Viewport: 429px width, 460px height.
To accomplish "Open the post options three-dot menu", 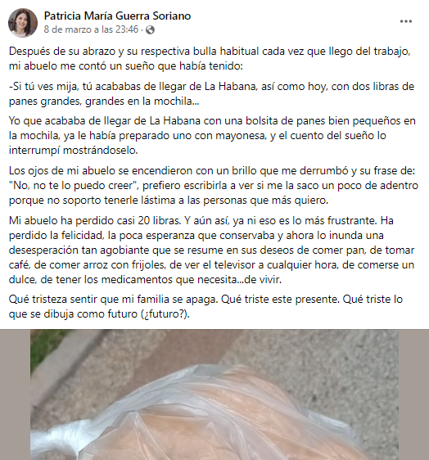I will click(x=406, y=21).
